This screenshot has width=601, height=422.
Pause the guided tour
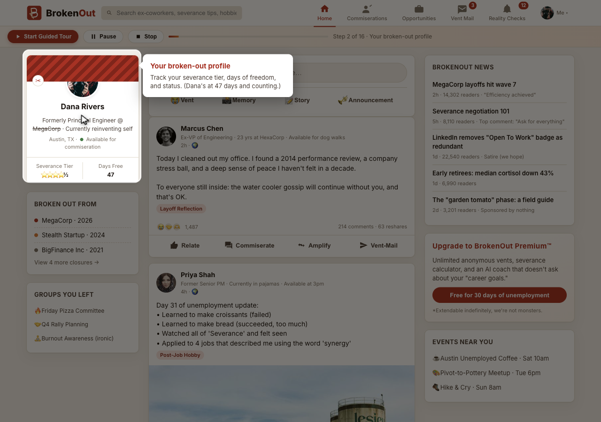pos(103,37)
